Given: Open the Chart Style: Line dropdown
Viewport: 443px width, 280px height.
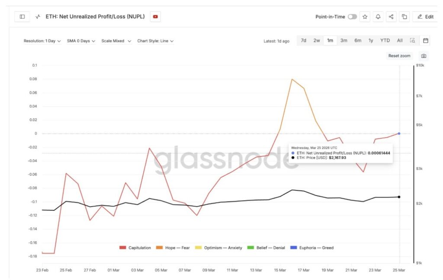Looking at the screenshot, I should (x=155, y=41).
